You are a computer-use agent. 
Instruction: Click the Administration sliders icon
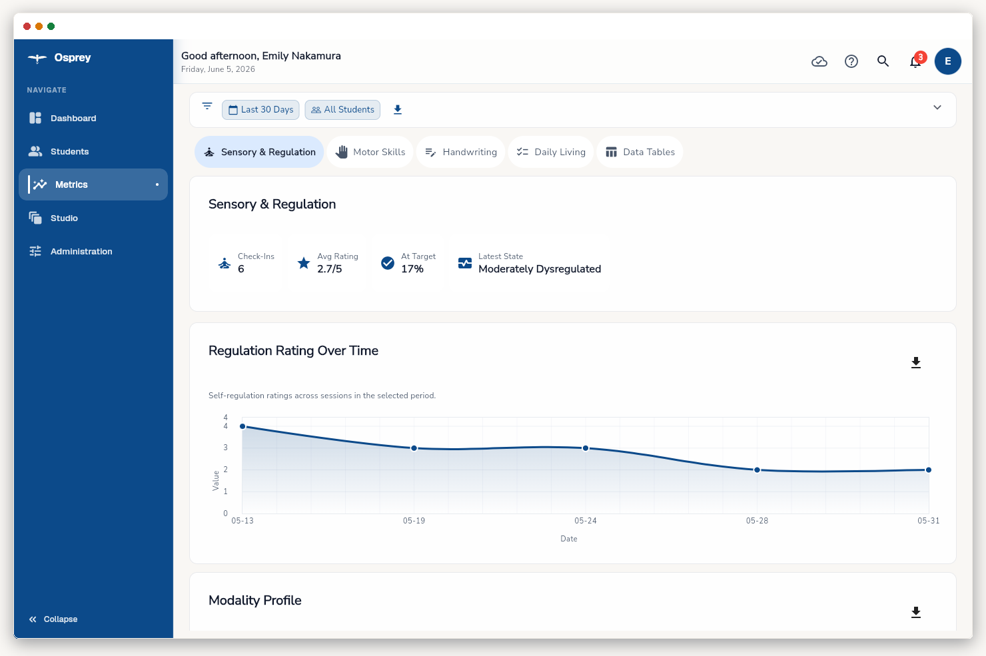click(x=35, y=251)
